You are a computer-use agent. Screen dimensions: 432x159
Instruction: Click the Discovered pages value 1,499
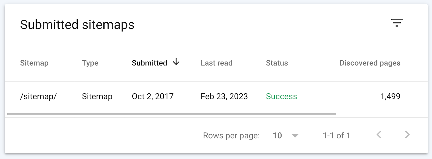391,96
